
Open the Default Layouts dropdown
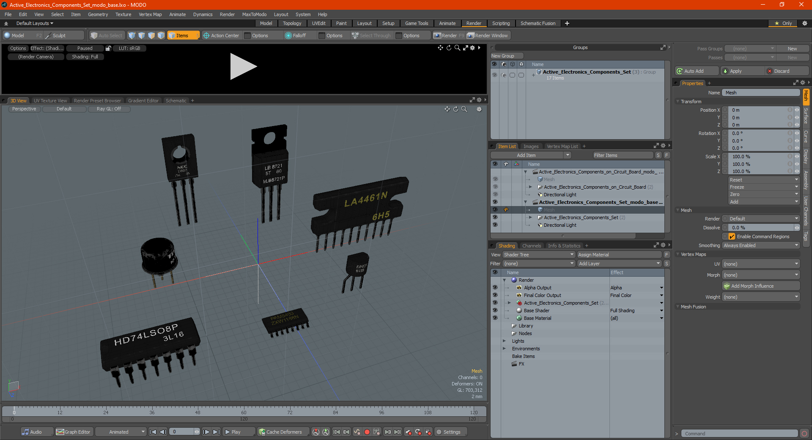coord(35,23)
